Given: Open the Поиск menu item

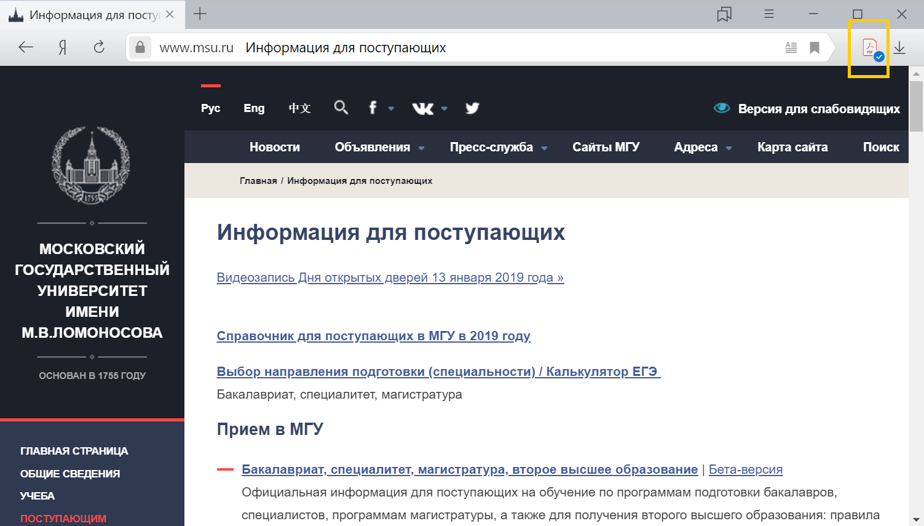Looking at the screenshot, I should [x=881, y=147].
